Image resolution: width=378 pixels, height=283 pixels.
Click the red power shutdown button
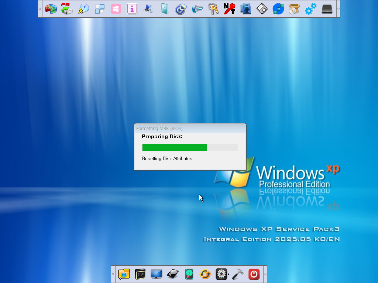254,274
